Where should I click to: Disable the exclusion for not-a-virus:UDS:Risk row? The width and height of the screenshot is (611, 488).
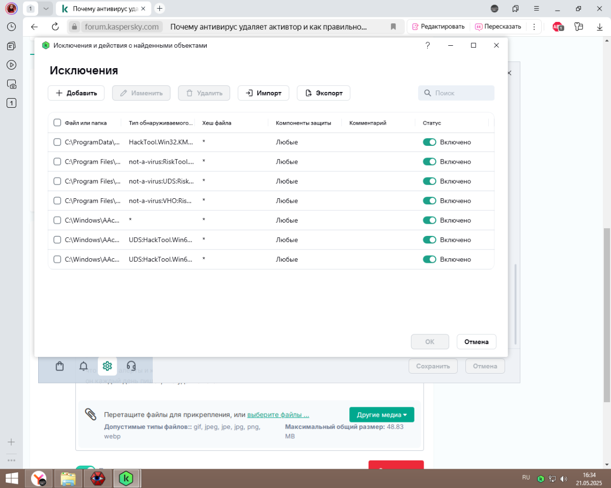pos(429,181)
